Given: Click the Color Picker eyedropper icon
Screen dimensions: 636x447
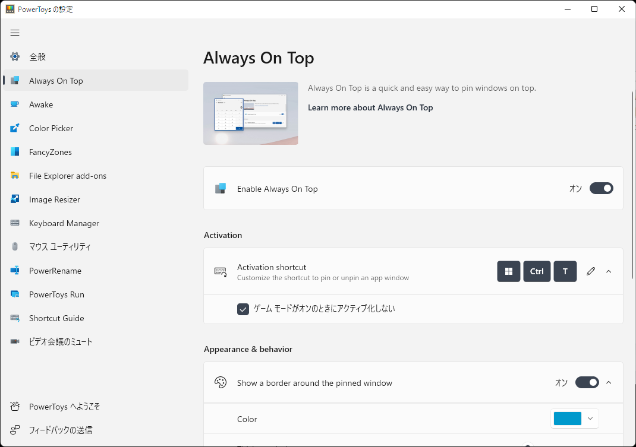Looking at the screenshot, I should (15, 128).
